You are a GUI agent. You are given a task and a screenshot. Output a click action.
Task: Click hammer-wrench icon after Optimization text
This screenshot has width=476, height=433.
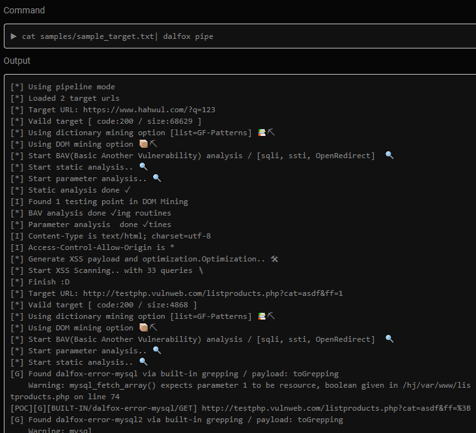tap(274, 259)
